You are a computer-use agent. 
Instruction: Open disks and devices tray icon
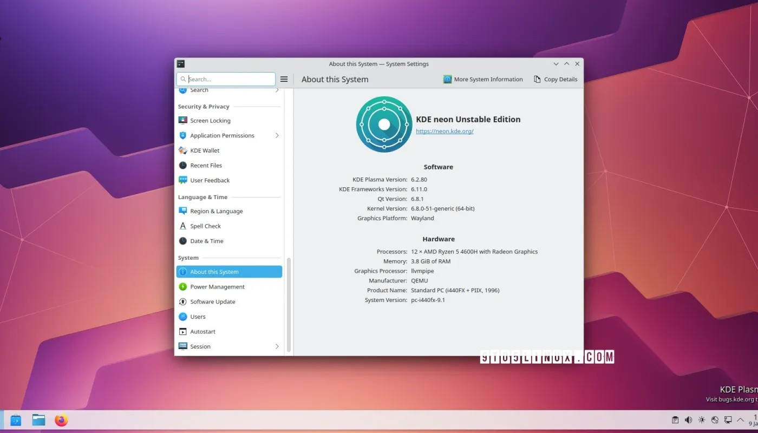click(715, 420)
